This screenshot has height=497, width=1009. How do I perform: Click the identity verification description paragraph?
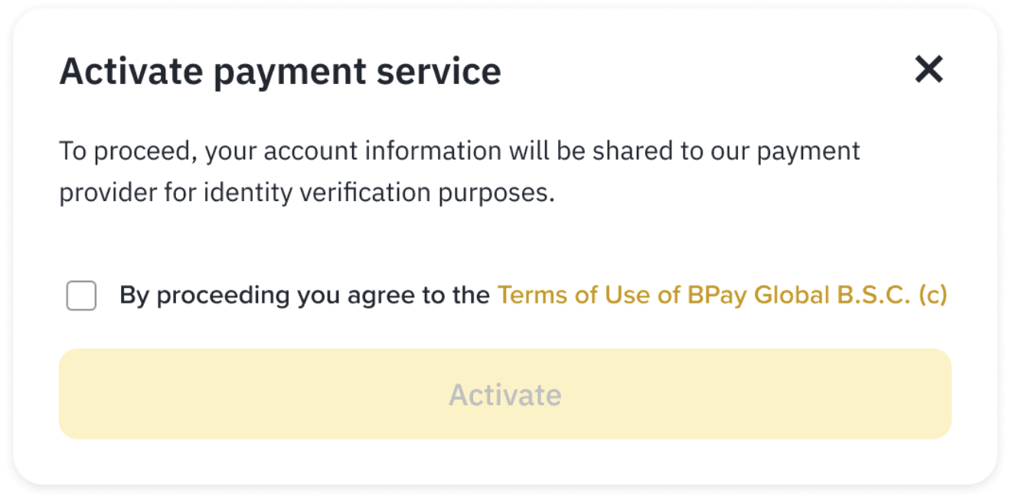[459, 172]
